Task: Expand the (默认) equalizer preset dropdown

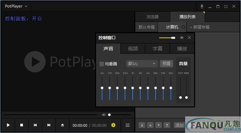Action: click(x=142, y=63)
